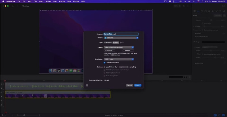Click the Manage... button
227x117 pixels.
128,51
